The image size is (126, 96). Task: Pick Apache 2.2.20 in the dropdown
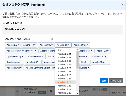point(66,93)
